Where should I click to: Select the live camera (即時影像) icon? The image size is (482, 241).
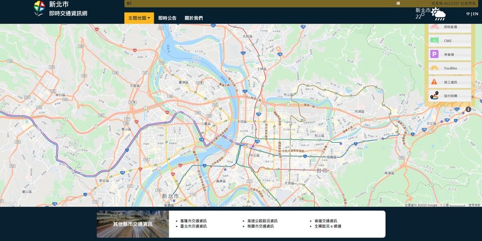[434, 27]
